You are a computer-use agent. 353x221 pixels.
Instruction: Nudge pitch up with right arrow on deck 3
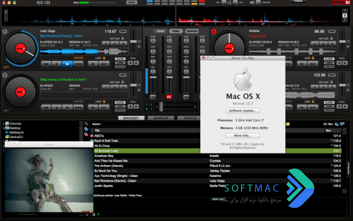[136, 106]
